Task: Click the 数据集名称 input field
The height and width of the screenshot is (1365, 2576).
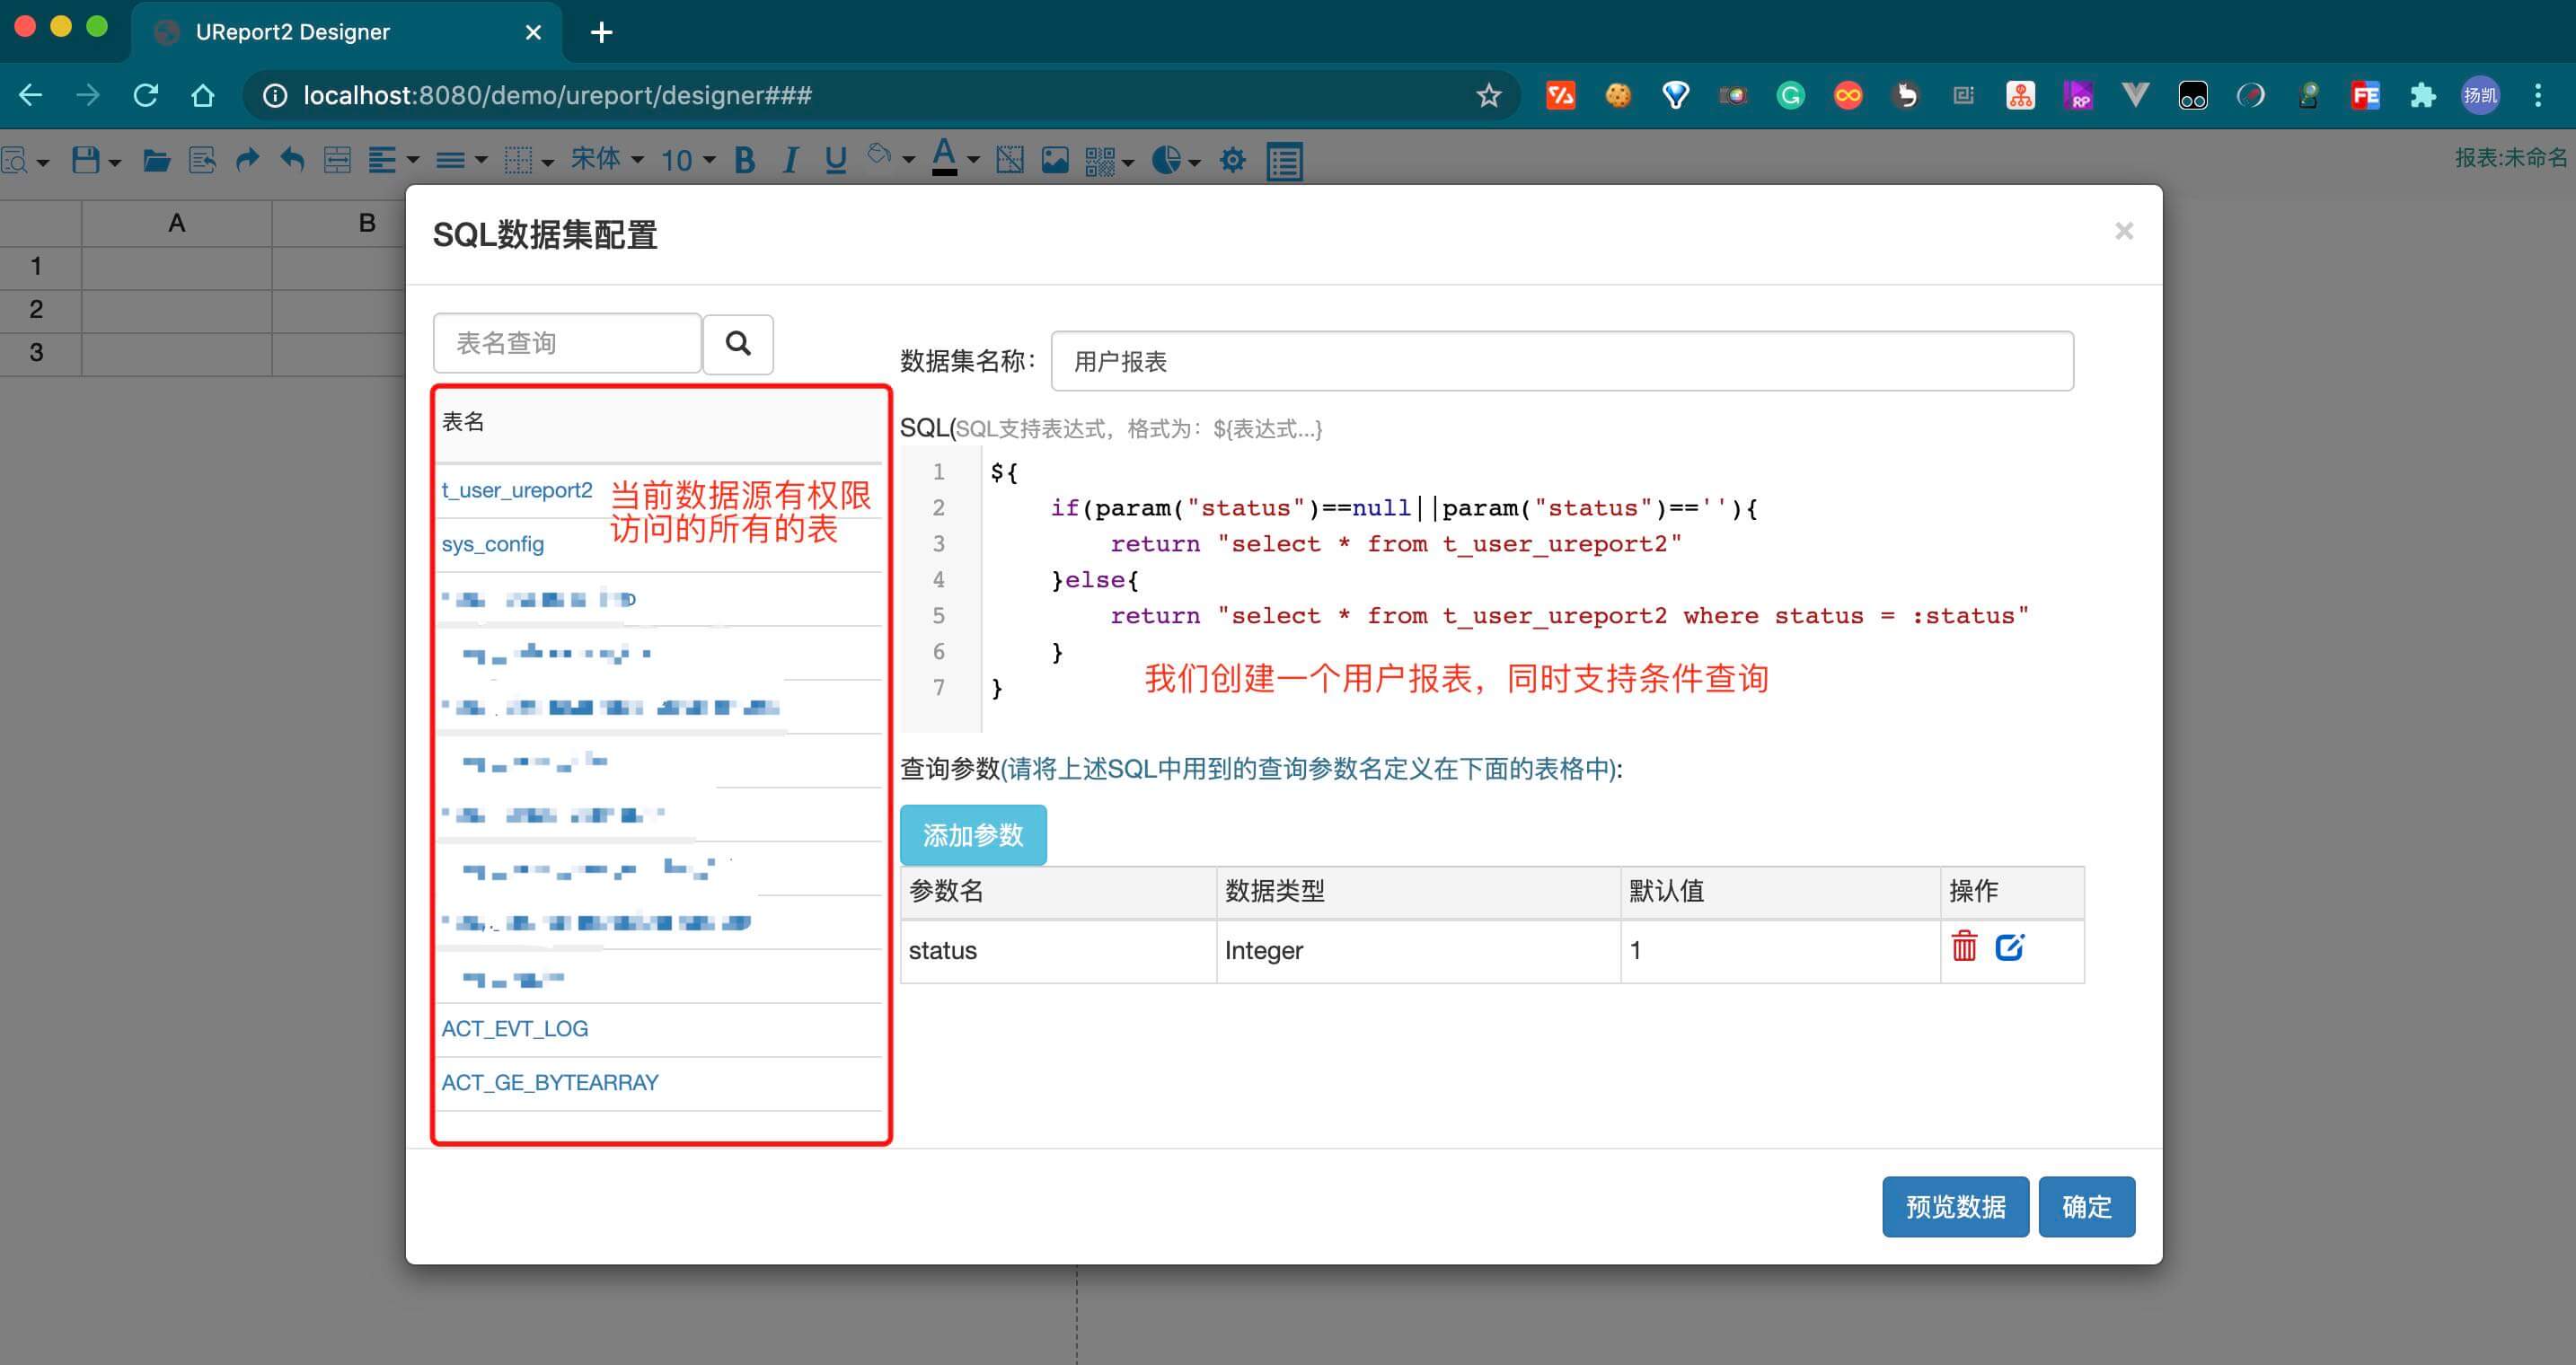Action: pos(1561,361)
